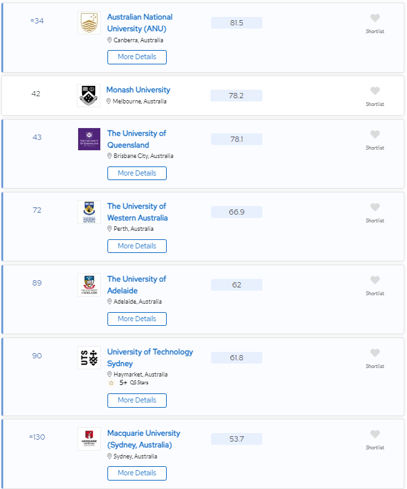
Task: Click the 5+ QS Stars badge
Action: [x=128, y=382]
